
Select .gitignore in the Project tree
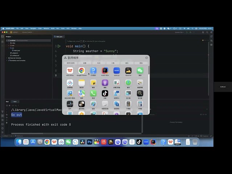pyautogui.click(x=14, y=53)
